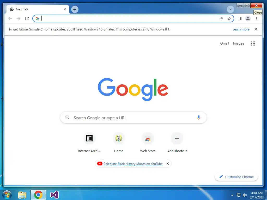Close the New Tab tab
The image size is (267, 200).
tap(65, 9)
